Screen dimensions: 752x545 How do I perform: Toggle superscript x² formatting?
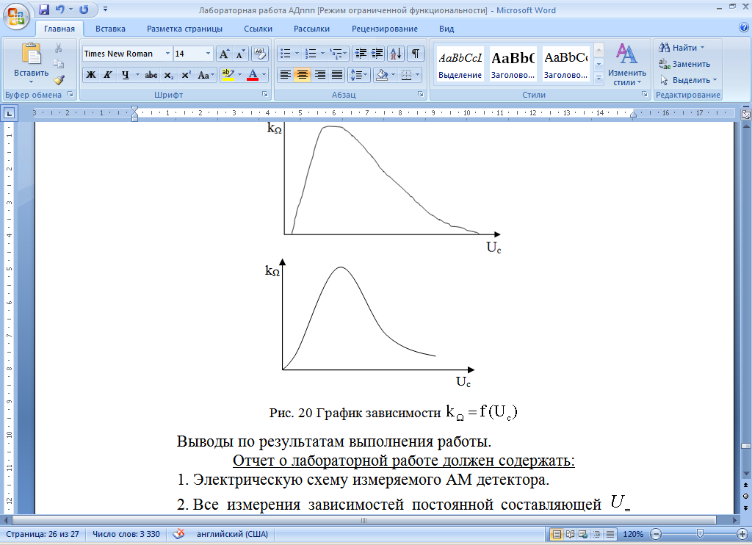186,75
